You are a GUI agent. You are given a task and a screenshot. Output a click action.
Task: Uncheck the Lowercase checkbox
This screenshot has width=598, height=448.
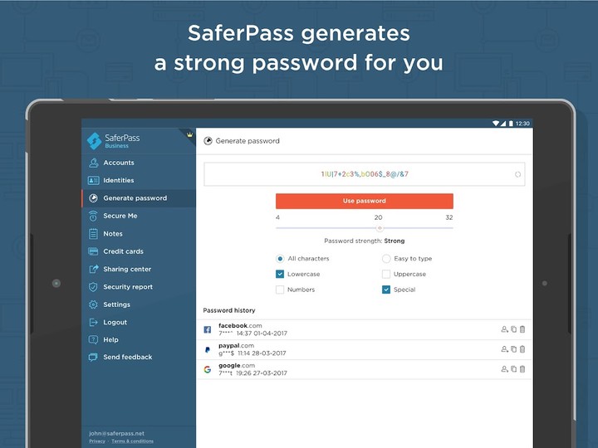click(x=280, y=274)
